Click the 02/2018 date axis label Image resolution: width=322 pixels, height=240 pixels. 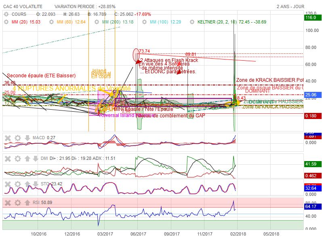click(x=238, y=234)
